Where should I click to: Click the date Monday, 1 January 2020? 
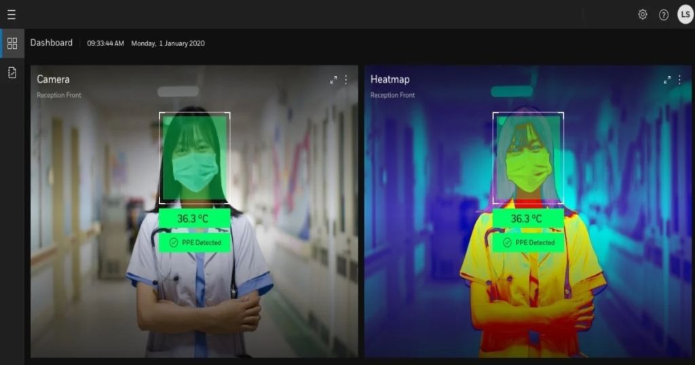(x=168, y=43)
